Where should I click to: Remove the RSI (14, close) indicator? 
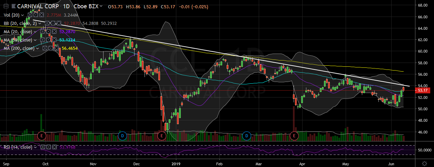(55, 147)
